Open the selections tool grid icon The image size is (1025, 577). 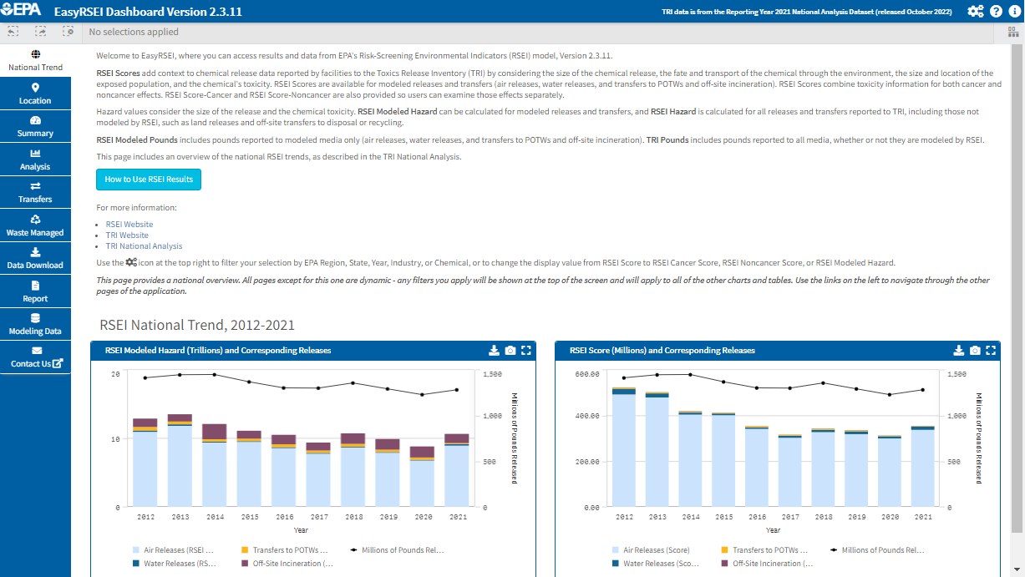coord(1012,32)
